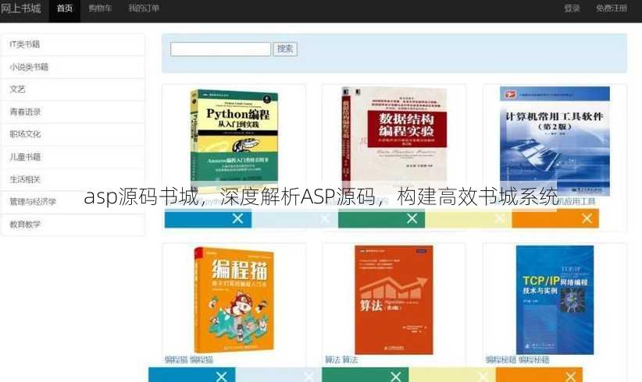Open the 编程猫 book cover
Viewport: 642px width, 382px height.
(234, 300)
